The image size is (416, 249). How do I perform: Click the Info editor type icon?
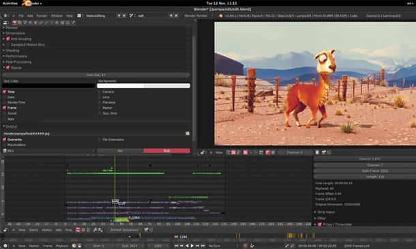point(5,16)
